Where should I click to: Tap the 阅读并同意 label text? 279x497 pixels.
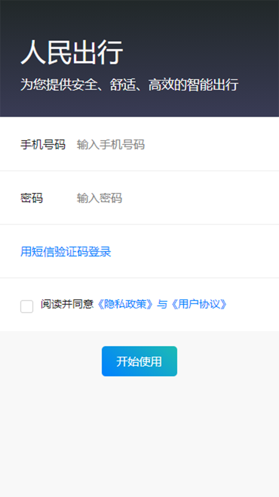pyautogui.click(x=67, y=304)
